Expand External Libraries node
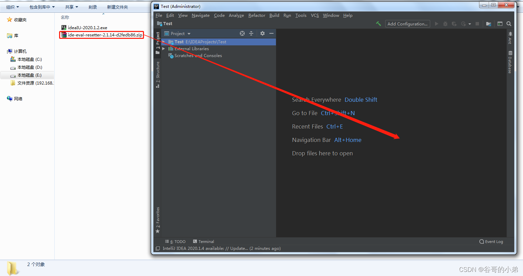The width and height of the screenshot is (523, 276). point(164,48)
